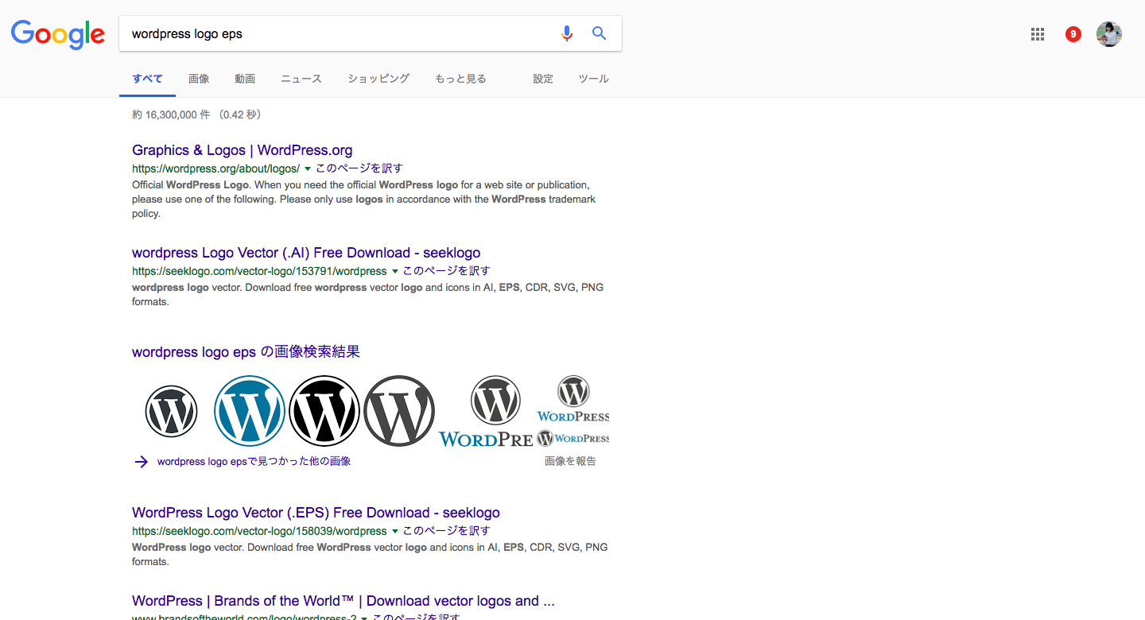Open wordpress logo eps の画像検索結果 heading

[246, 352]
